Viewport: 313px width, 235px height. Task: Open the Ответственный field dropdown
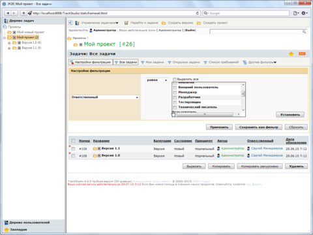105,97
